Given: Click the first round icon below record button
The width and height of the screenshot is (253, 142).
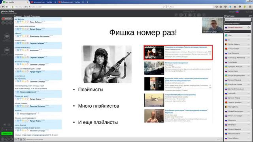Looking at the screenshot, I should tap(3, 23).
